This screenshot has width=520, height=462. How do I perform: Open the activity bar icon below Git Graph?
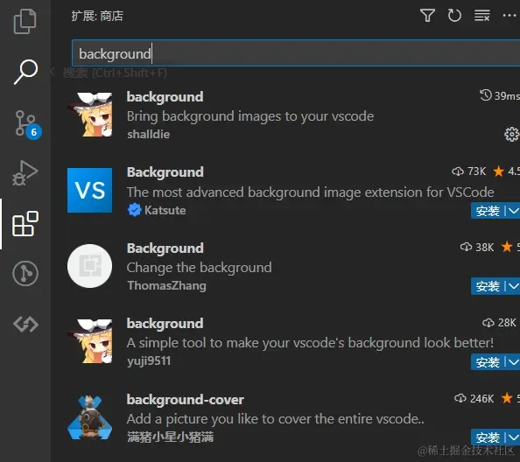tap(26, 324)
